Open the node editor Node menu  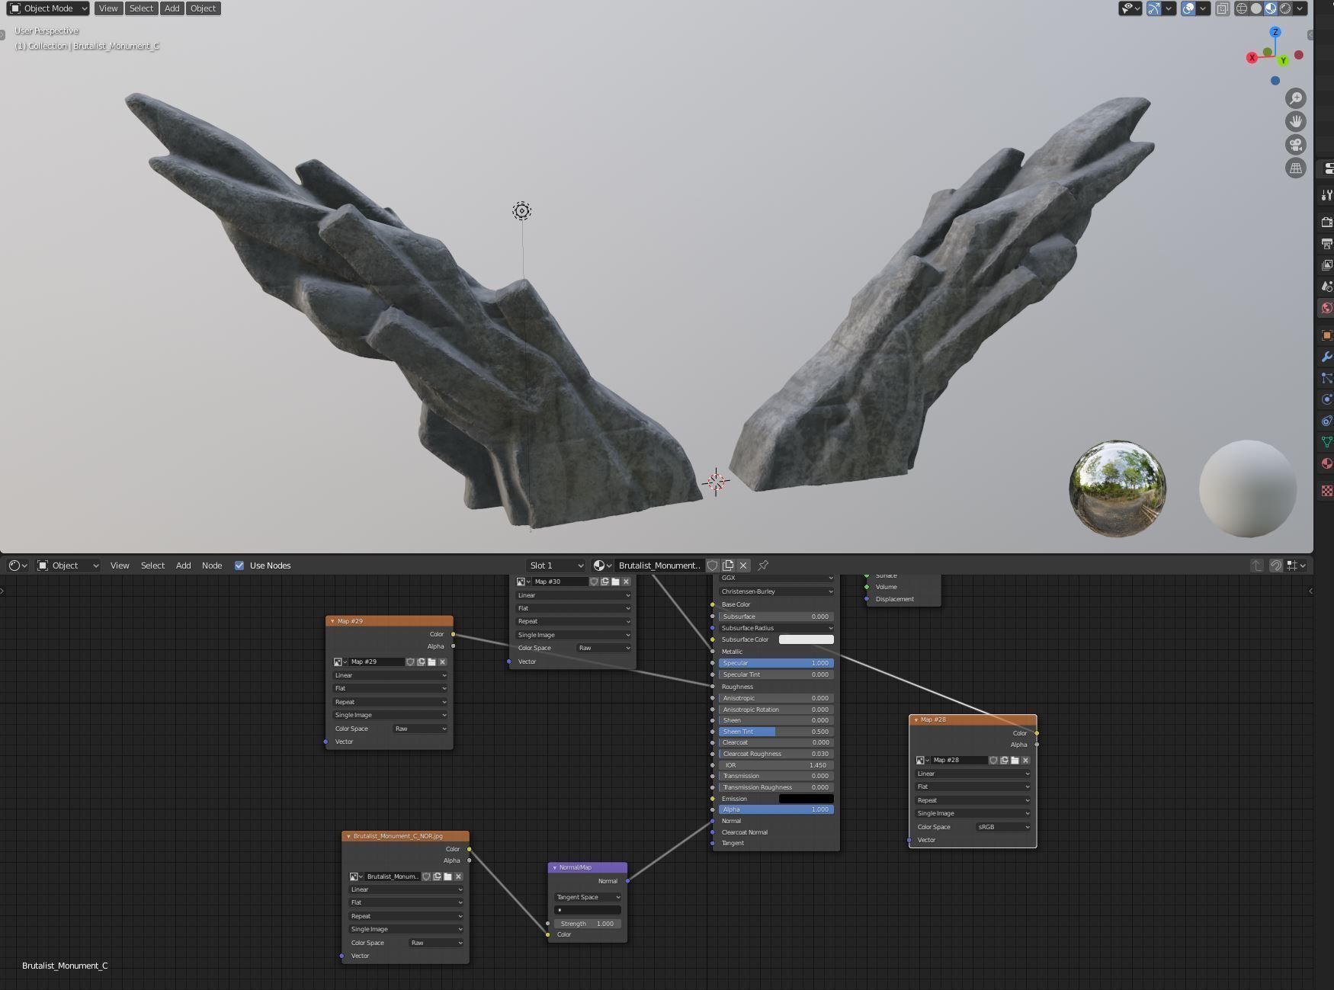click(x=212, y=565)
